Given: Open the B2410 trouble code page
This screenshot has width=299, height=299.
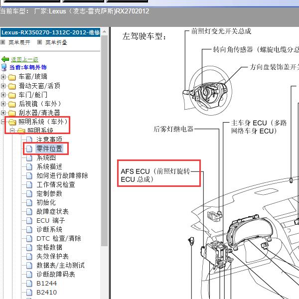Looking at the screenshot, I should [46, 292].
